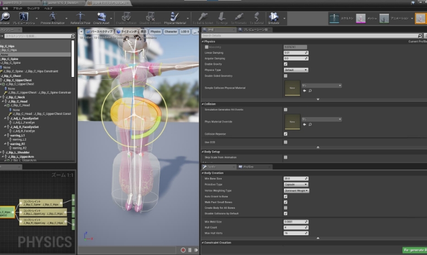This screenshot has width=427, height=255.
Task: Click the Linear Damping input field
Action: pos(295,53)
